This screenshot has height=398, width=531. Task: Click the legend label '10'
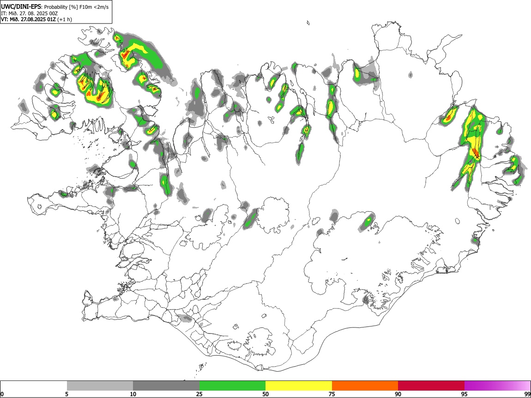(x=133, y=394)
